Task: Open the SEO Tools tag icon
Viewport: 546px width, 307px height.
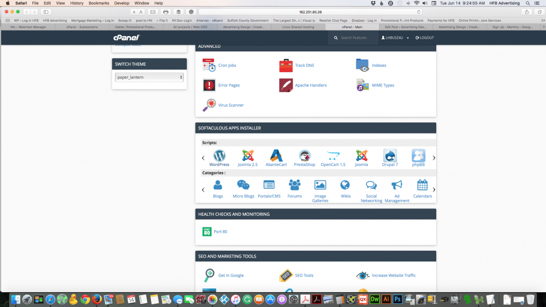Action: point(286,275)
